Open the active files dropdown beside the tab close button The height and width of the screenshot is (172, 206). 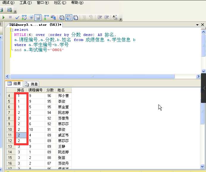[197, 25]
